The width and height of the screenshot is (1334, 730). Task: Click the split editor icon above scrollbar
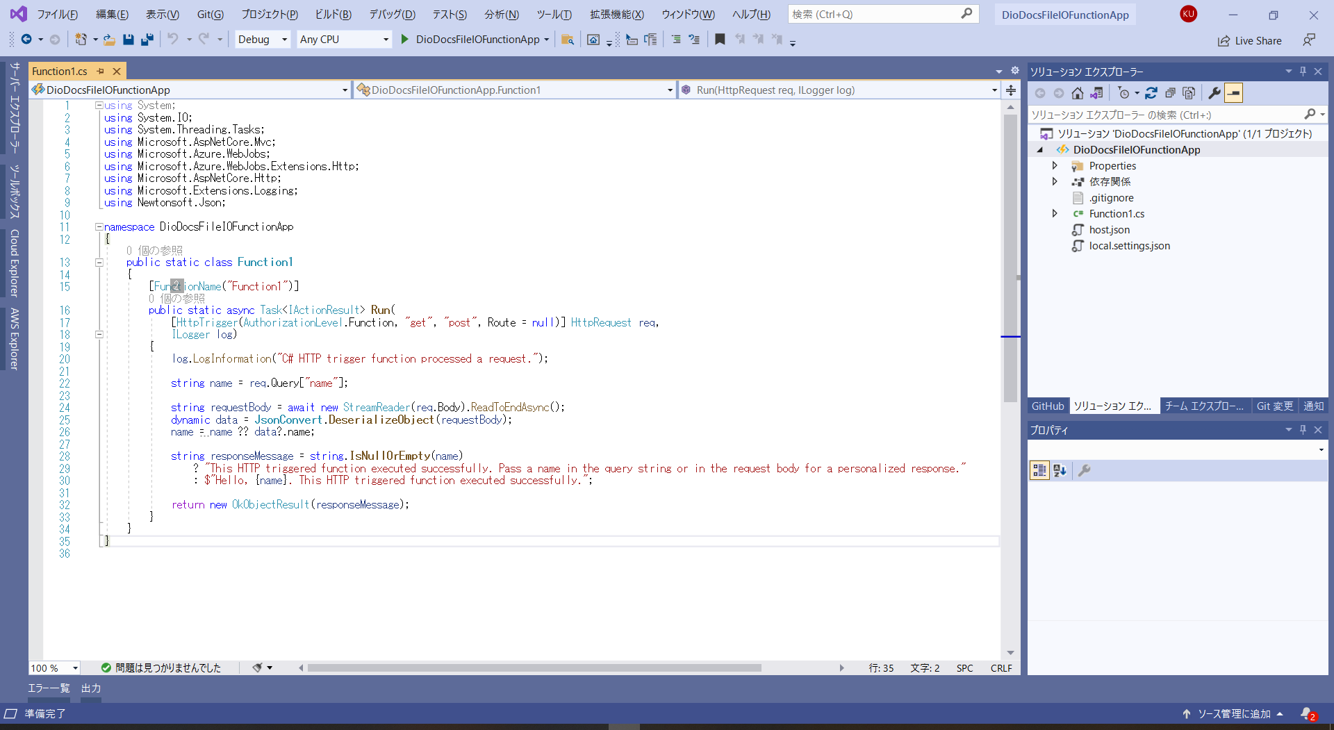1011,90
